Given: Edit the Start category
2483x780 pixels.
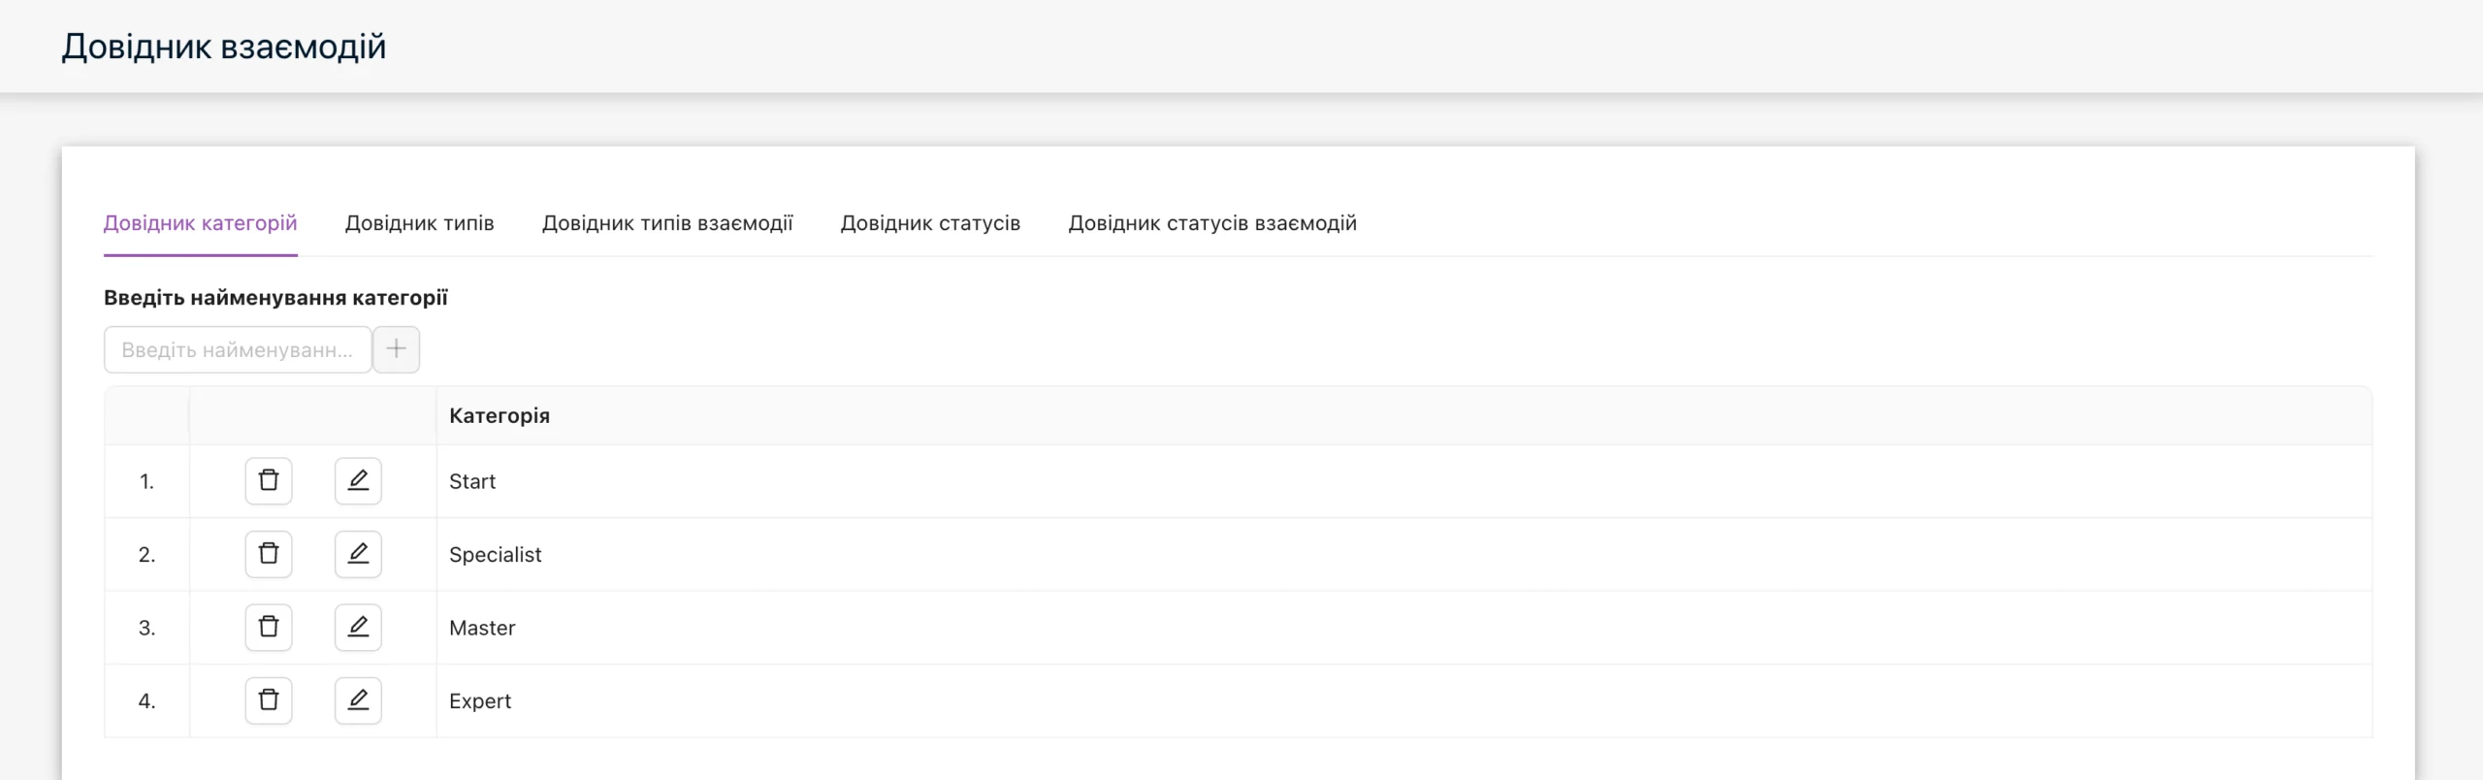Looking at the screenshot, I should click(358, 481).
